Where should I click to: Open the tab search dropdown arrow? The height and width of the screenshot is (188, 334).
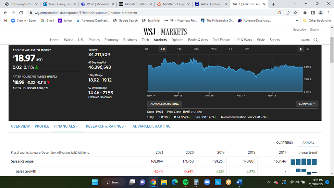pyautogui.click(x=295, y=4)
